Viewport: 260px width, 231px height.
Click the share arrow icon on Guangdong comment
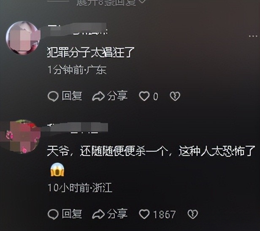[98, 97]
